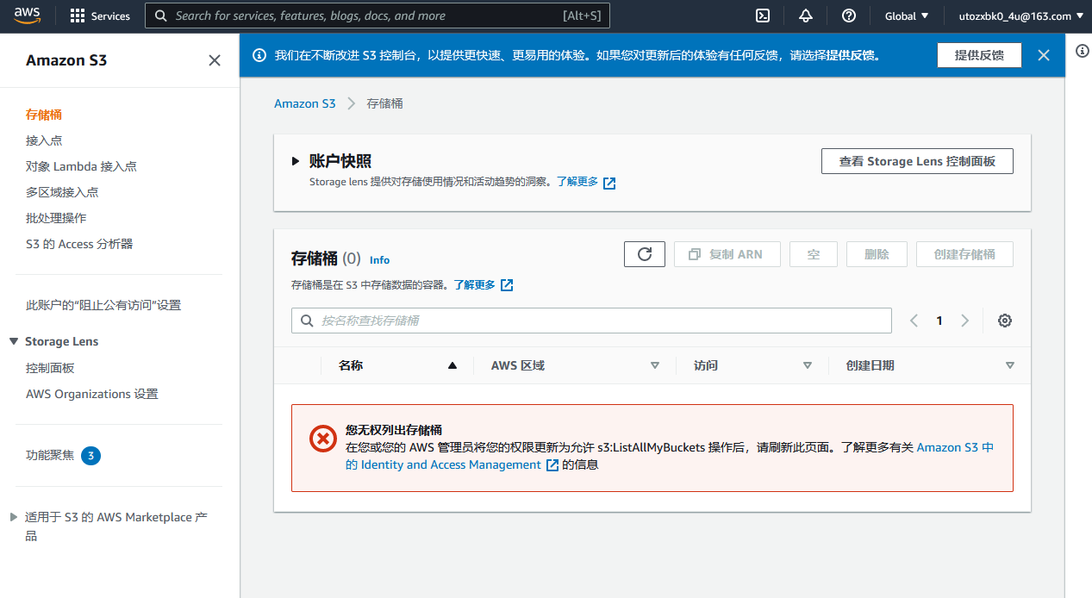The width and height of the screenshot is (1092, 598).
Task: Refresh the bucket list
Action: pos(645,254)
